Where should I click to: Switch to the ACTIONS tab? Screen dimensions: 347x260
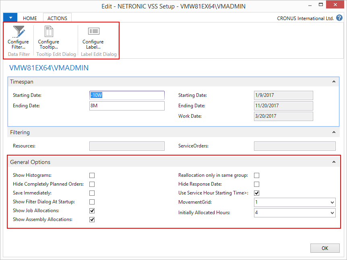(57, 18)
